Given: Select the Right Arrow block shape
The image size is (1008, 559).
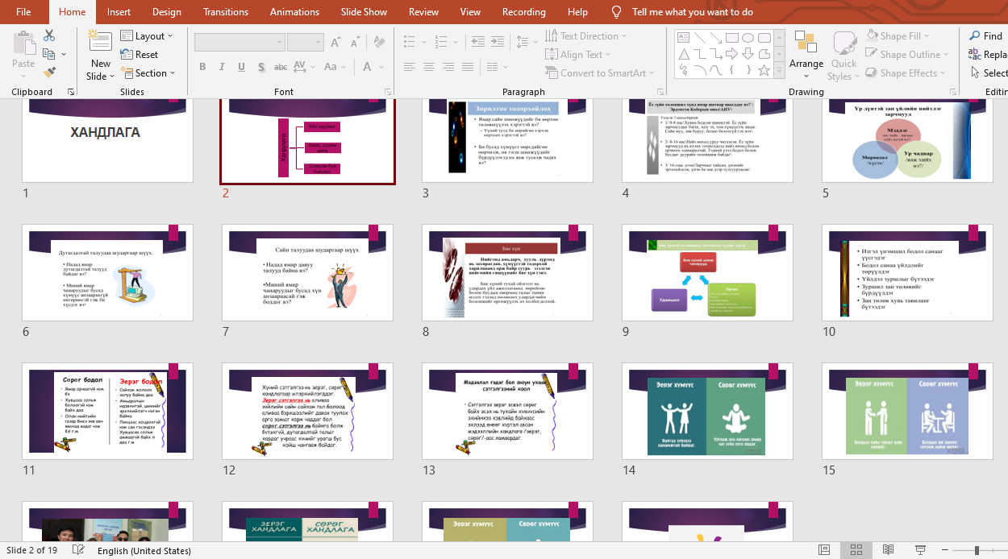Looking at the screenshot, I should (731, 54).
